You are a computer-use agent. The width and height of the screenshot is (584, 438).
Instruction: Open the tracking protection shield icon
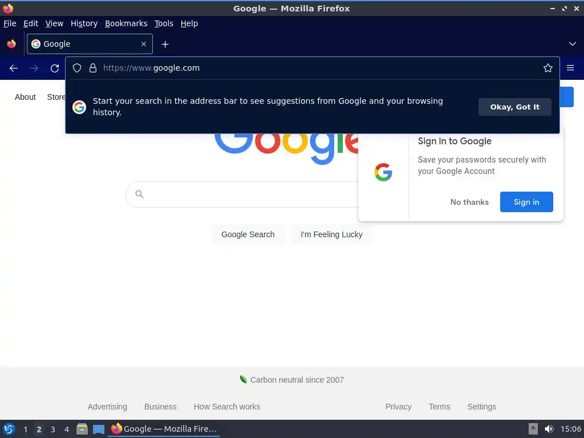(x=77, y=68)
